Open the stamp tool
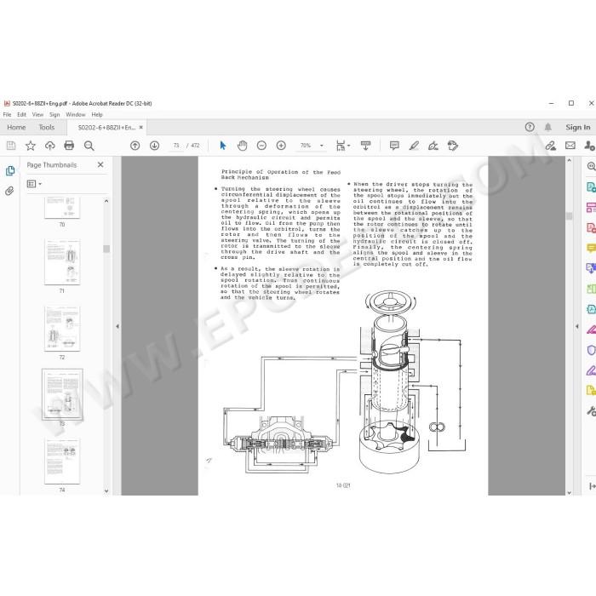 point(453,146)
